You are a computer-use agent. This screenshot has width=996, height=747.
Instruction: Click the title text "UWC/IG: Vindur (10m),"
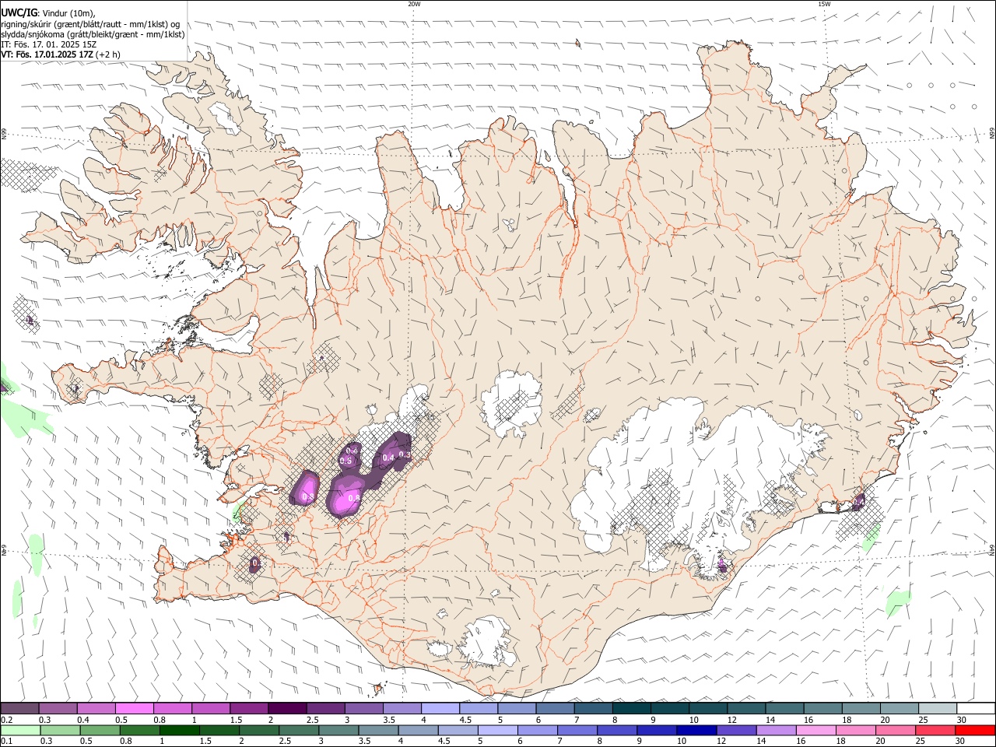[48, 12]
